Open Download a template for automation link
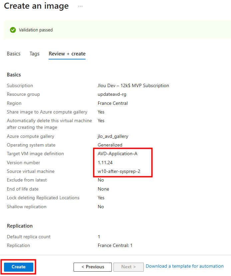 click(x=184, y=266)
